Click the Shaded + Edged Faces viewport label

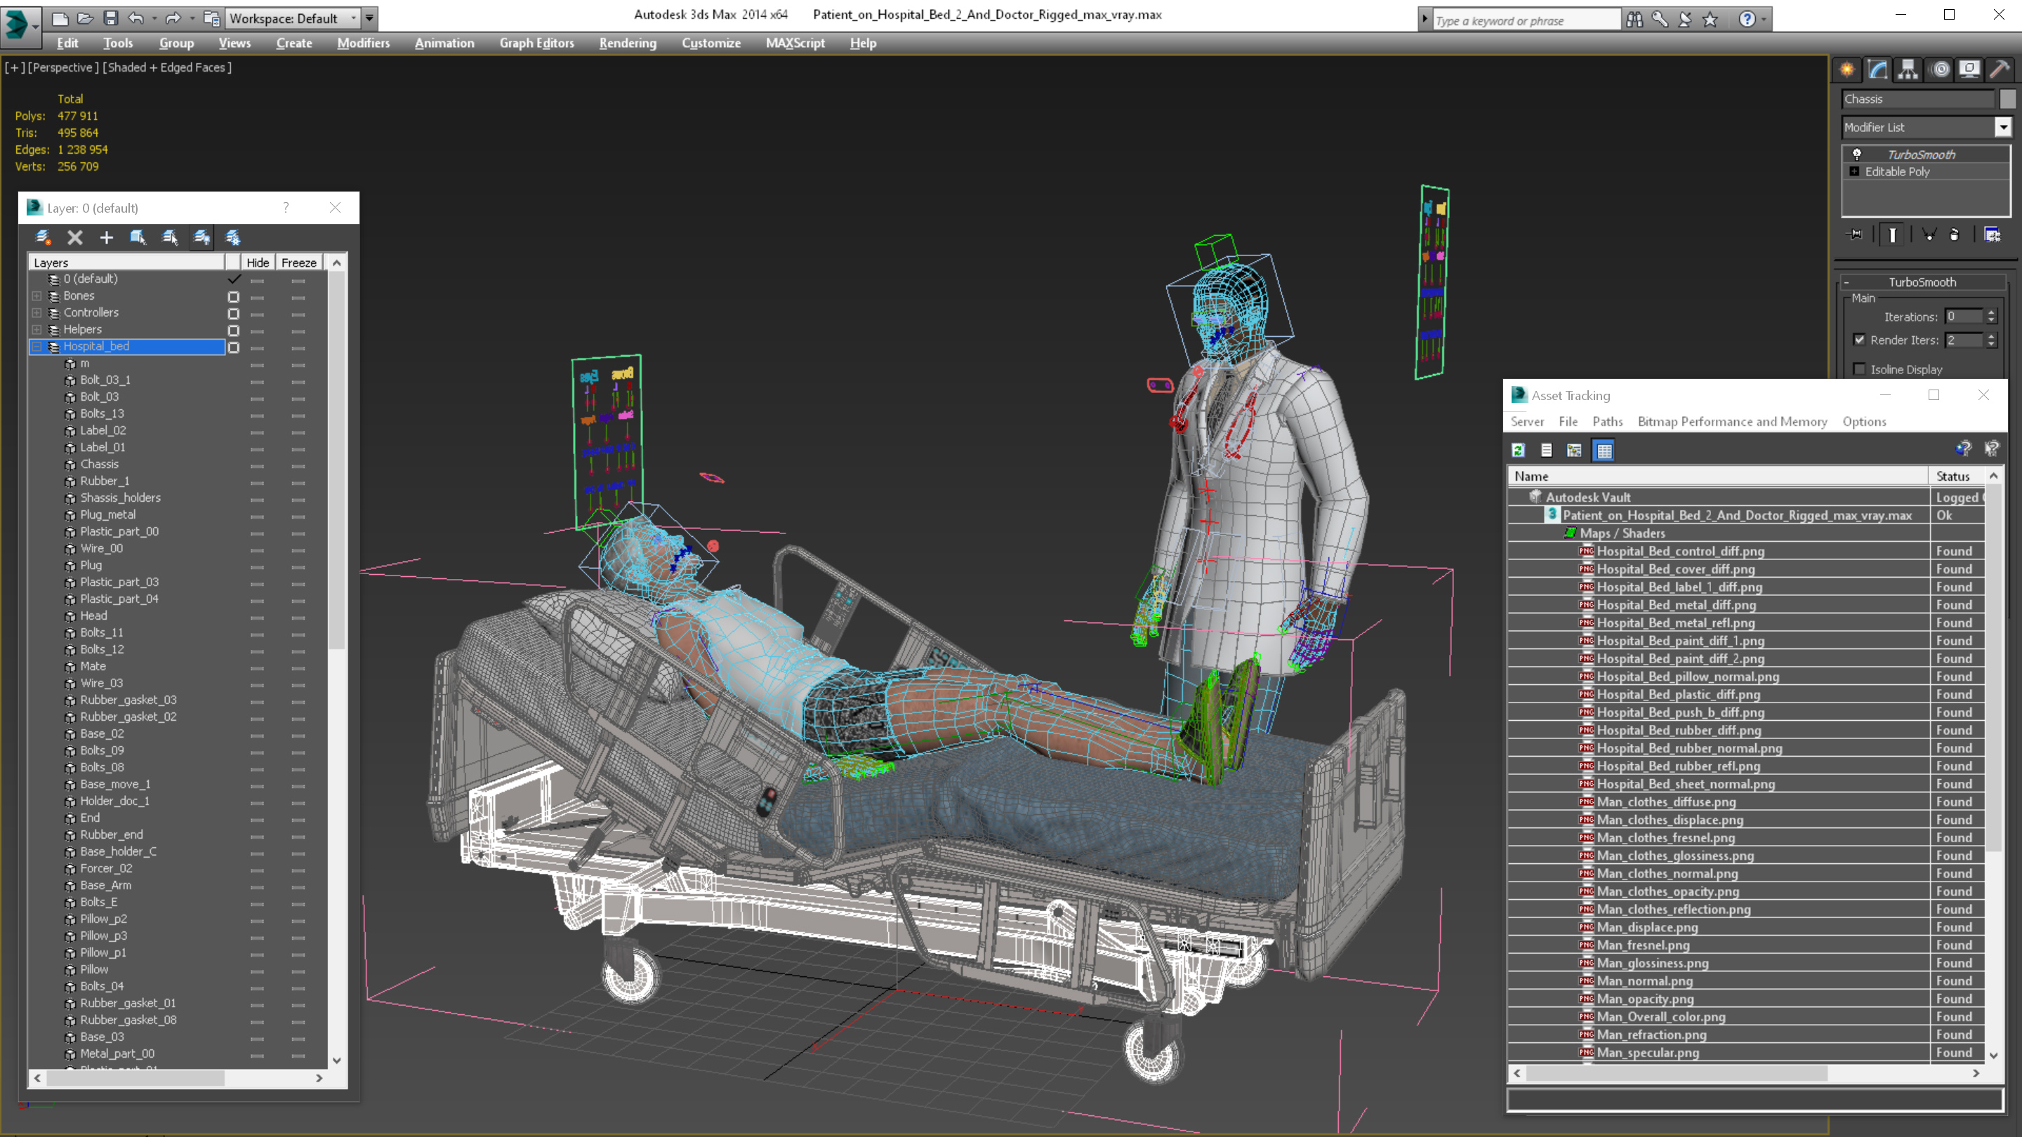click(167, 67)
